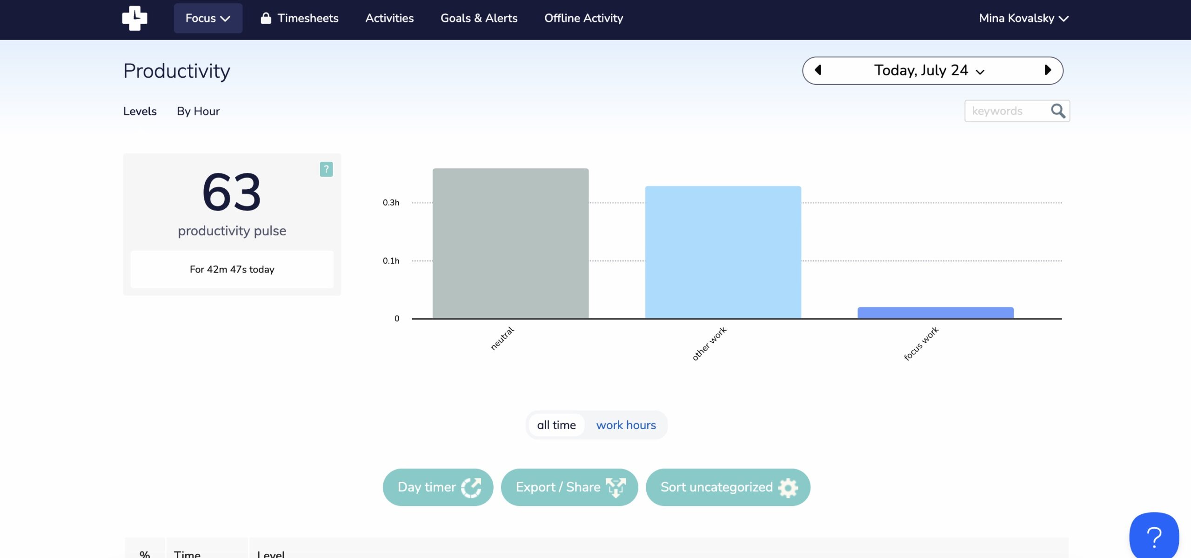Screen dimensions: 1191x558
Task: Click the 'neutral' axis label
Action: pyautogui.click(x=502, y=338)
